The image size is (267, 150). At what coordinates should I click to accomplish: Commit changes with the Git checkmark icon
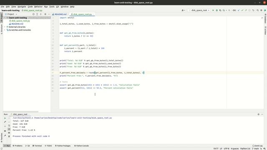point(242,10)
